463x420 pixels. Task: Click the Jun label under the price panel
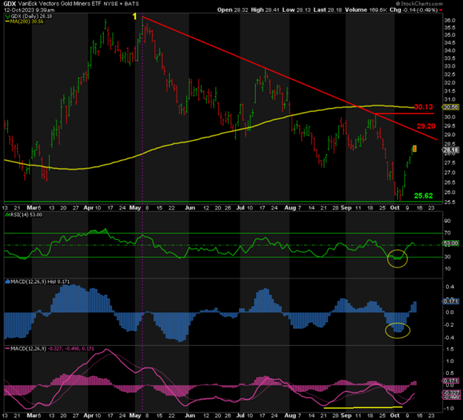click(190, 208)
